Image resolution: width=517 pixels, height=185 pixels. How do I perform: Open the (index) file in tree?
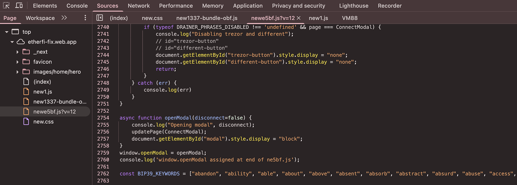[x=42, y=82]
